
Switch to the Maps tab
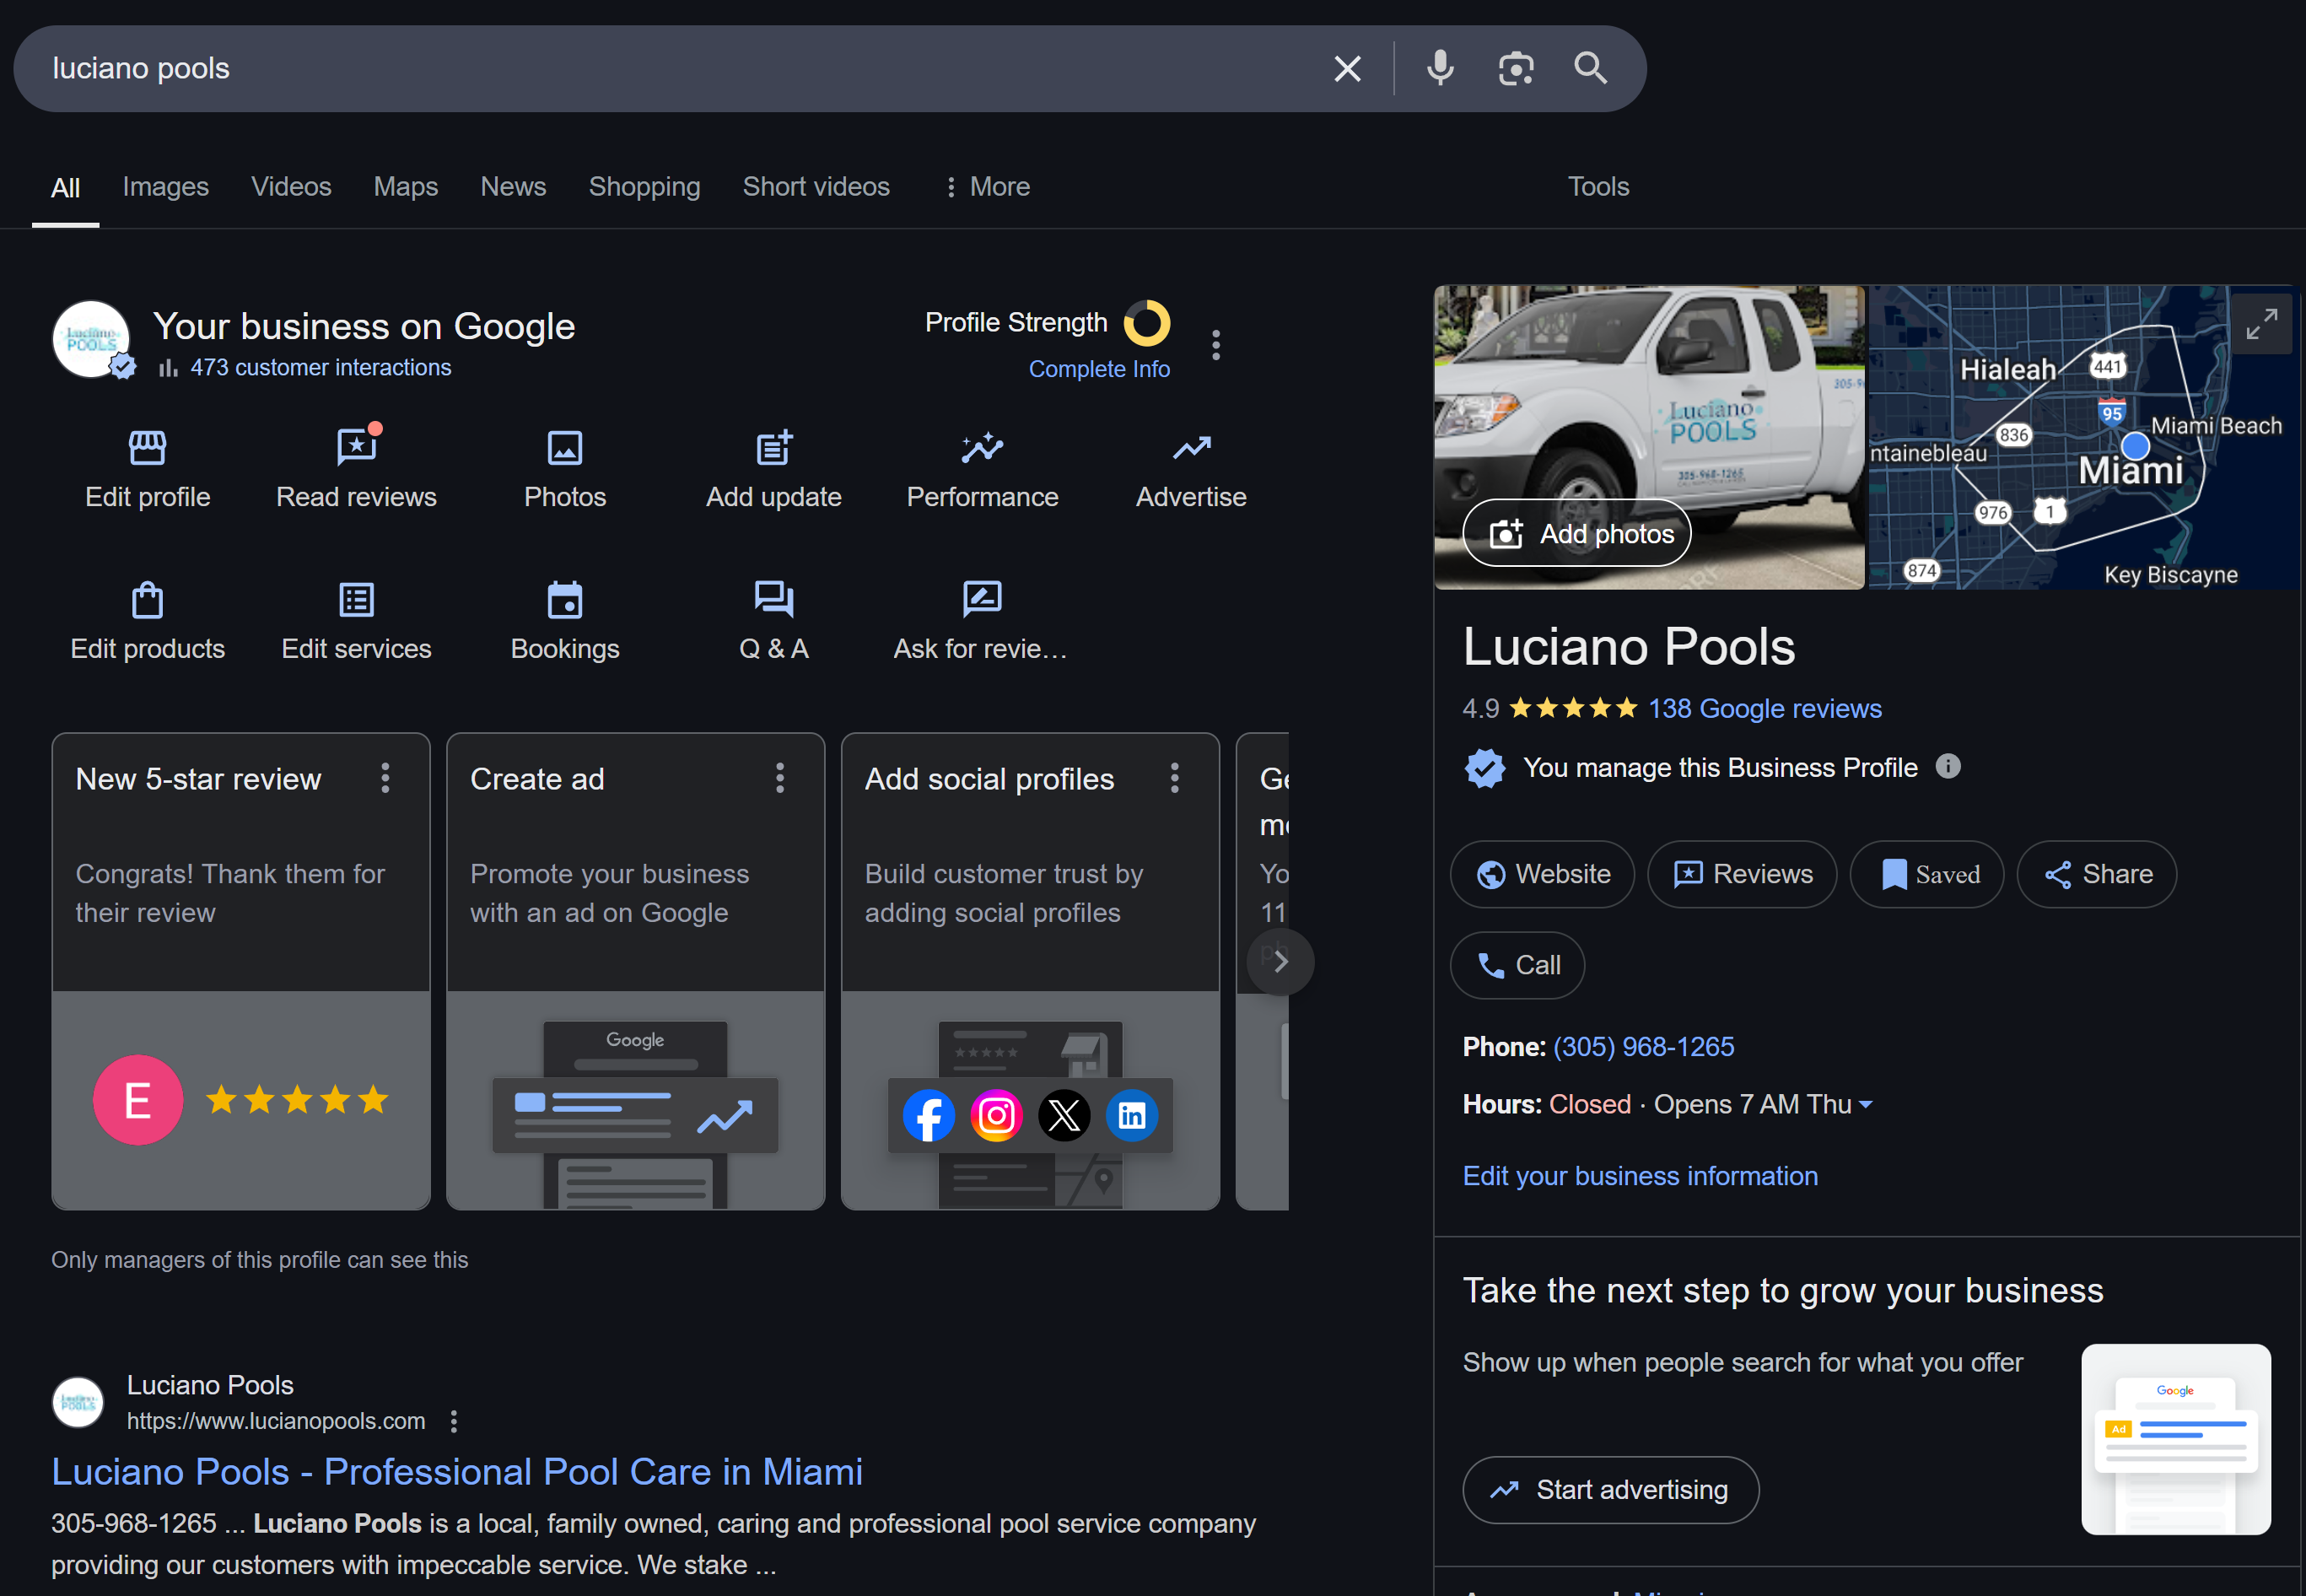406,187
